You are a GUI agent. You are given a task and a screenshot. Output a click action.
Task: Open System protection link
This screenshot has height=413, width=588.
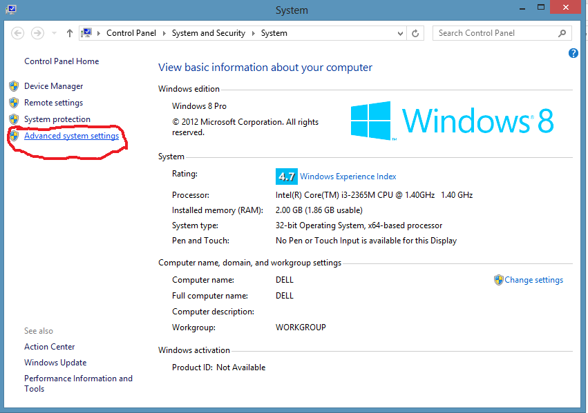click(57, 119)
